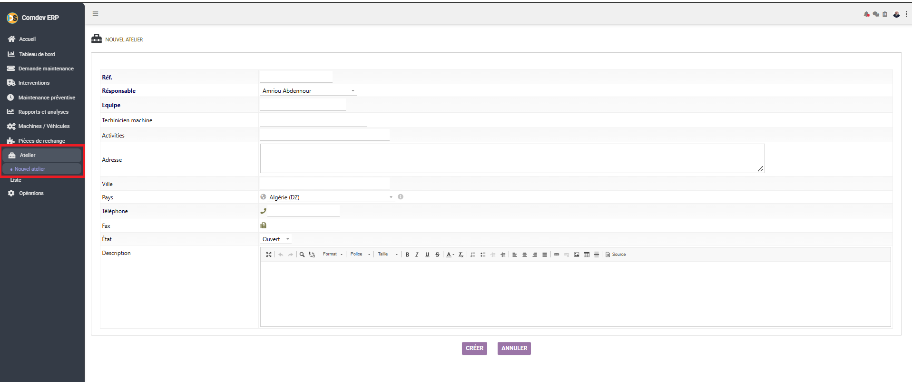Apply underline formatting in editor
Screen dimensions: 912x382
(427, 255)
